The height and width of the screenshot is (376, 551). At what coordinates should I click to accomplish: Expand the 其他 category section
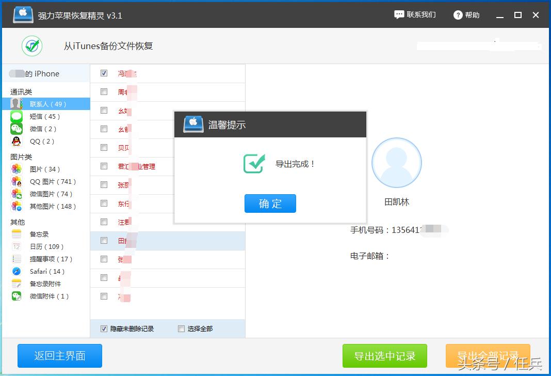(x=17, y=222)
